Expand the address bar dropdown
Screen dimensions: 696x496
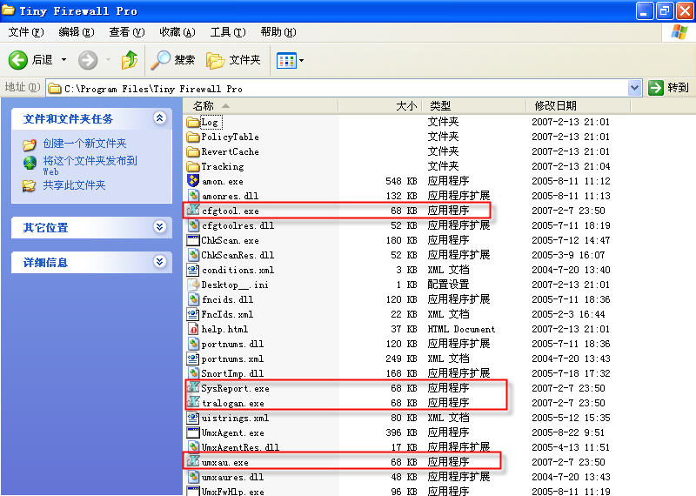pos(635,88)
